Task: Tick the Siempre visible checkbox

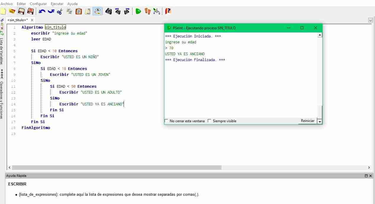Action: 210,121
